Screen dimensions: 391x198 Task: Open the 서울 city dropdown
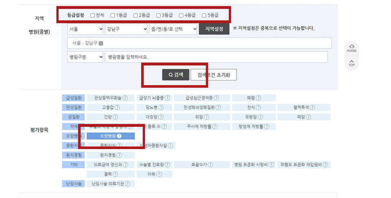click(x=85, y=29)
